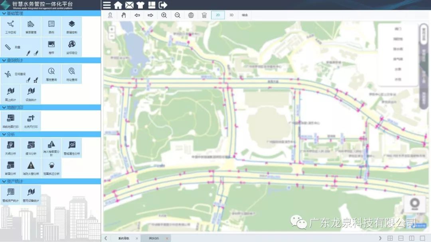Open the 消防火警分析 warning triangle tool
Viewport: 431px width, 242px height.
pyautogui.click(x=31, y=168)
